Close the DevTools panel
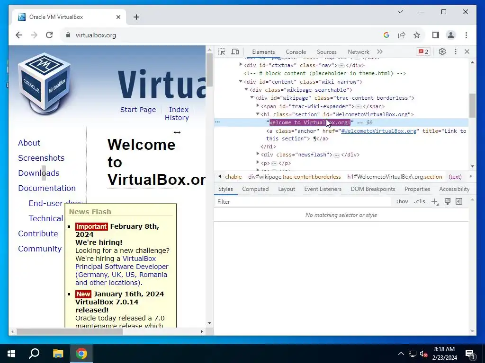Viewport: 485px width, 363px height. [467, 52]
